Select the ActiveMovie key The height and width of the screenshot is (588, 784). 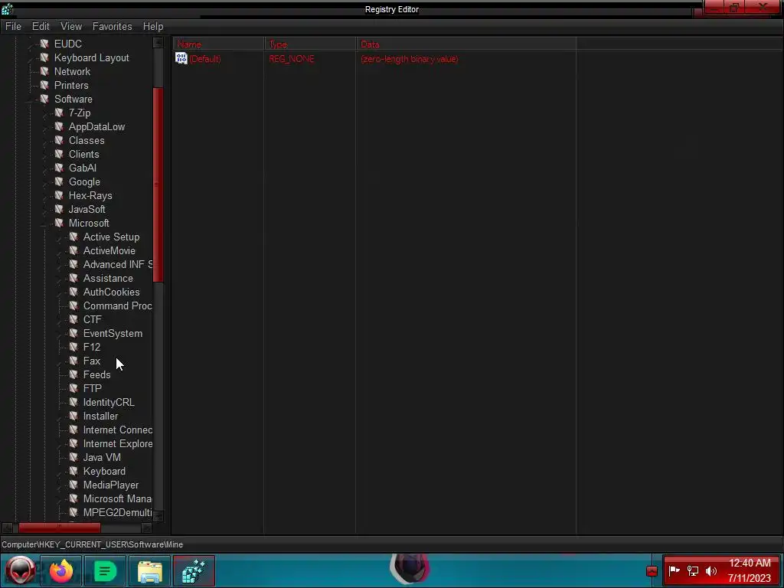109,250
